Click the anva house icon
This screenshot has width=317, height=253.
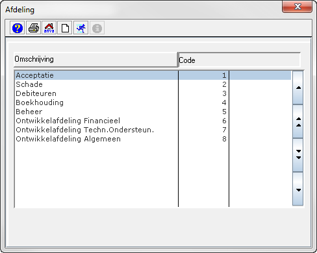click(49, 28)
